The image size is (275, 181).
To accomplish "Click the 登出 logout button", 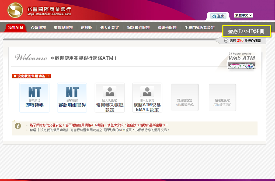I will point(218,16).
